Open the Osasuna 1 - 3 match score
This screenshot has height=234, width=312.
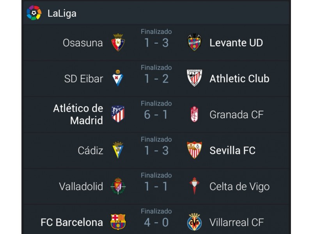tap(156, 43)
